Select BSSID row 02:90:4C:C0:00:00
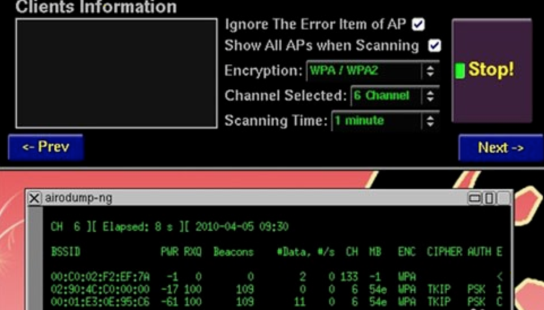Image resolution: width=544 pixels, height=310 pixels. tap(277, 289)
